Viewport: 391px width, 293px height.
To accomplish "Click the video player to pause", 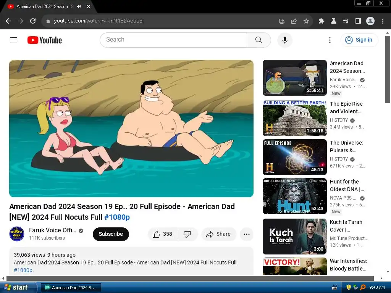I will [131, 128].
